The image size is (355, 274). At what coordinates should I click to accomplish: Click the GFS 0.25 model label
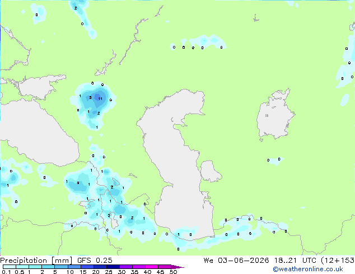(x=95, y=261)
